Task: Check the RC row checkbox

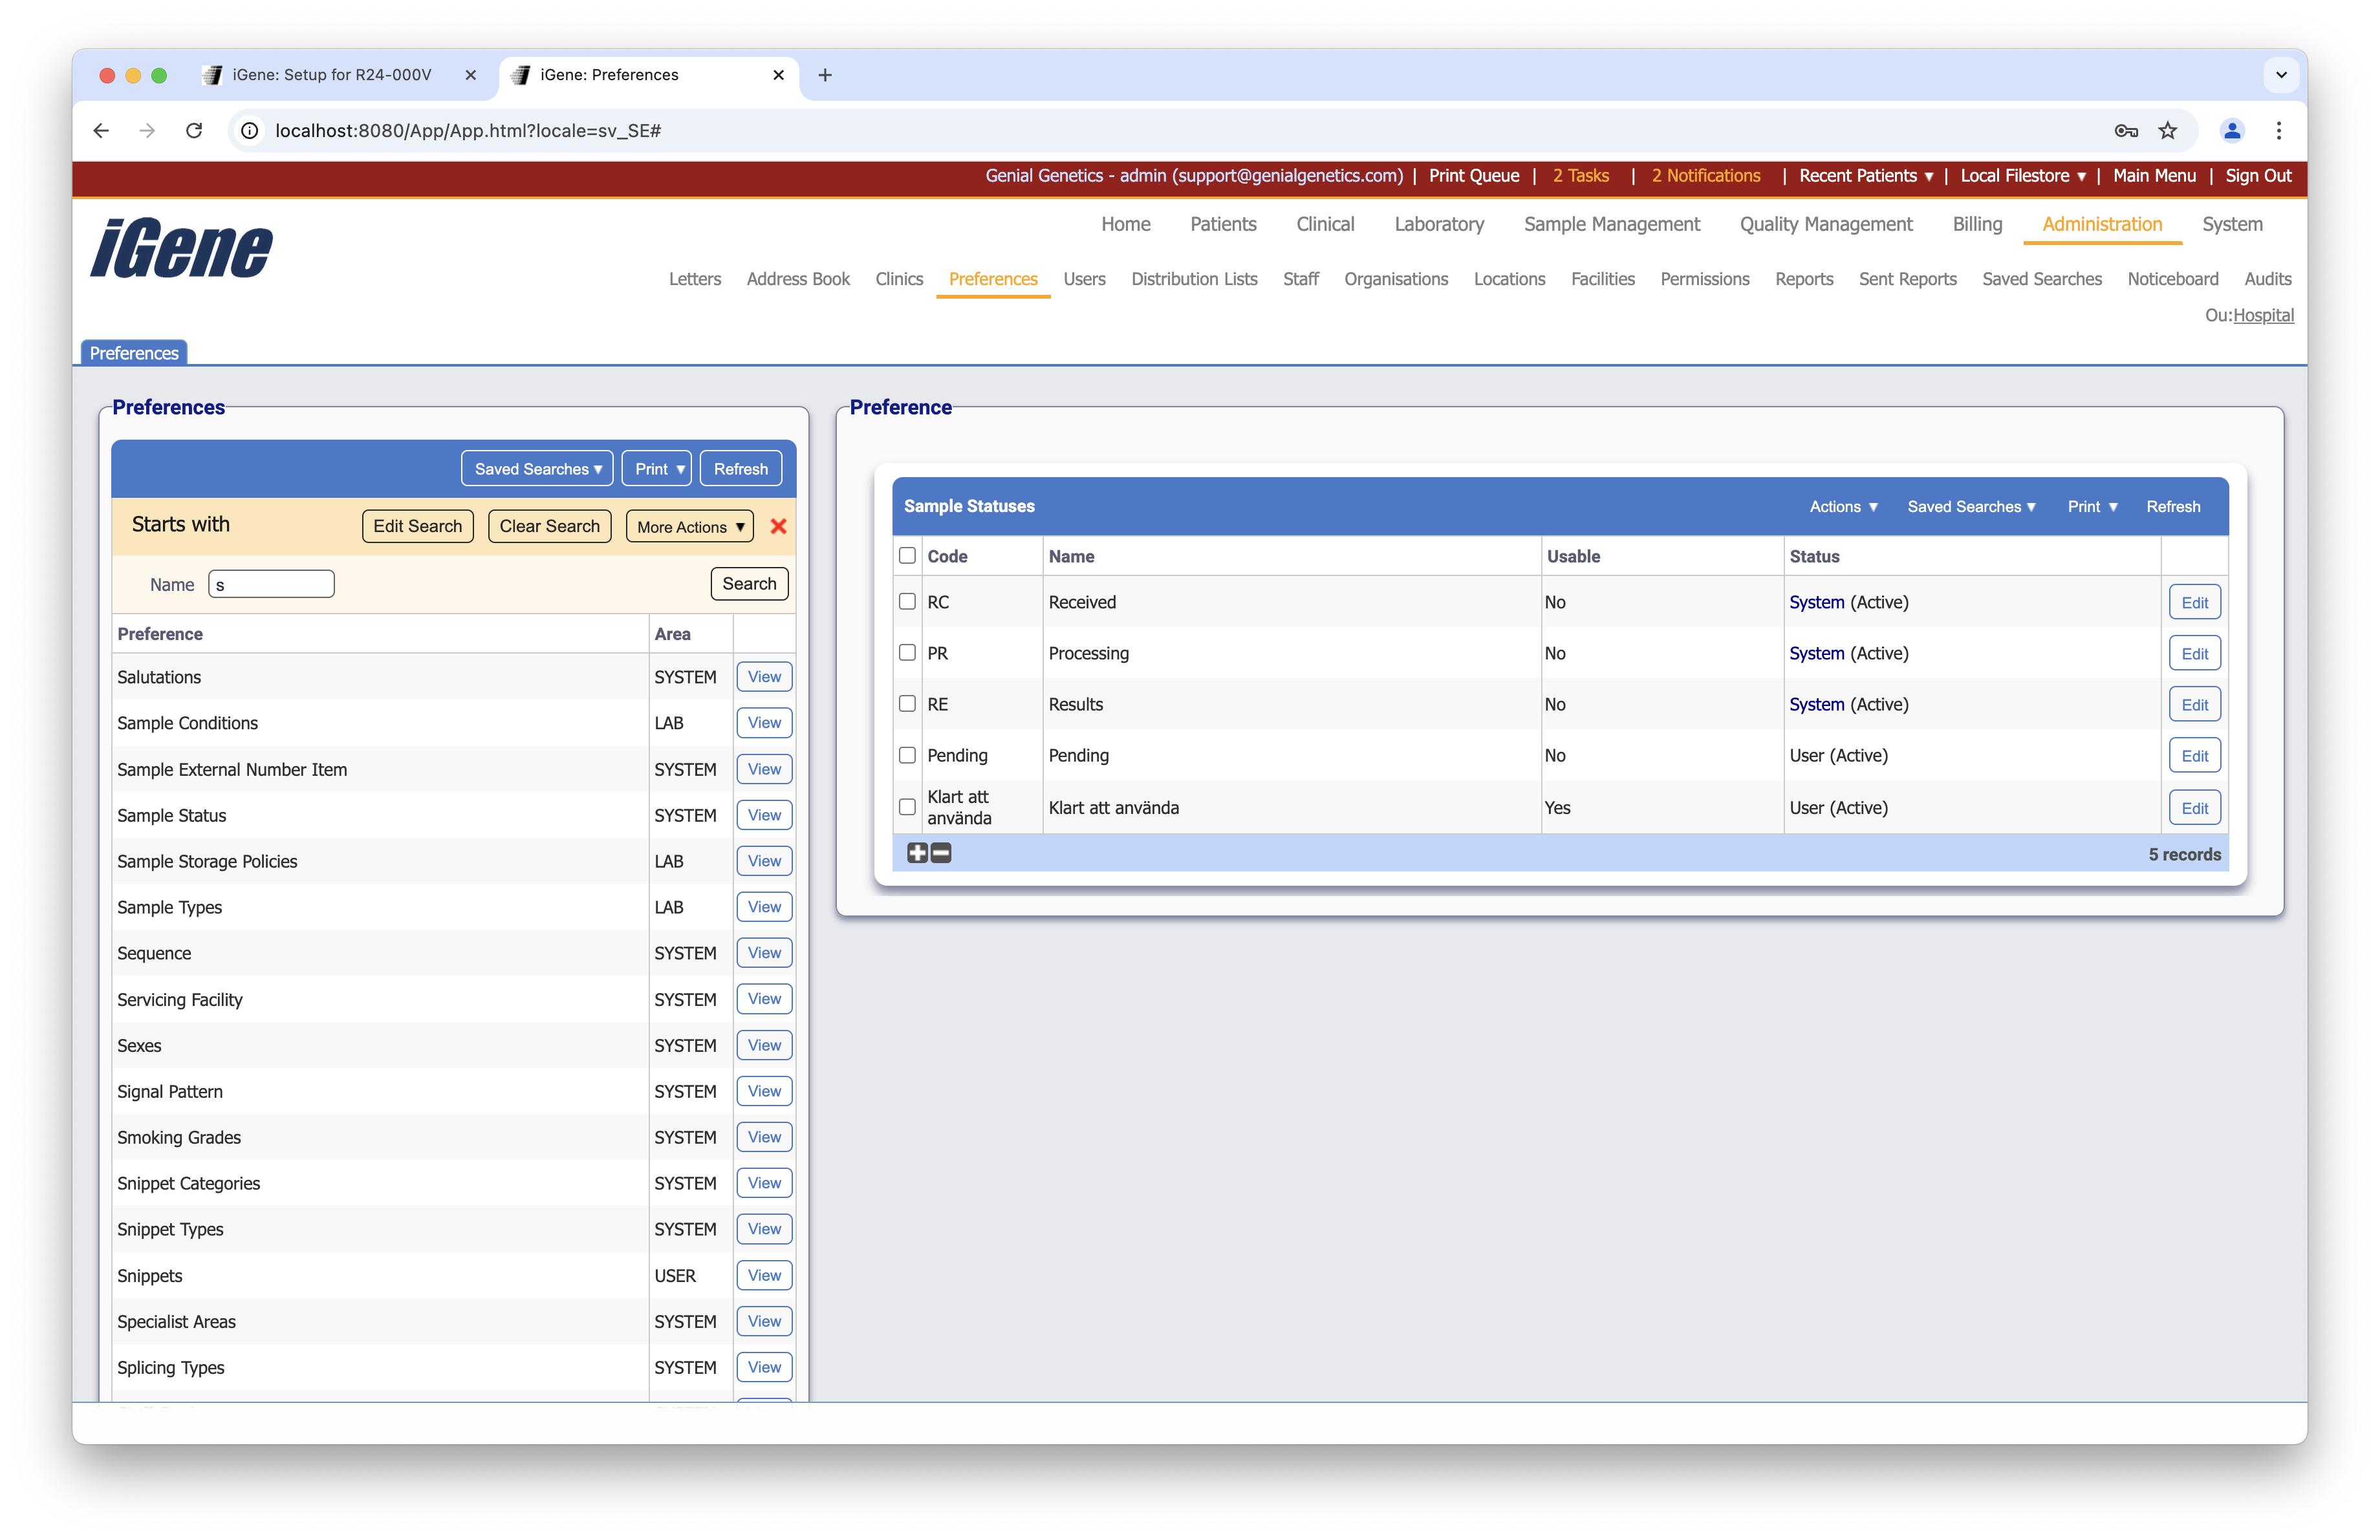Action: (907, 602)
